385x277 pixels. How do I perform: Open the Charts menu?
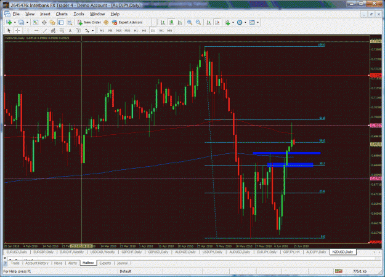pos(62,14)
